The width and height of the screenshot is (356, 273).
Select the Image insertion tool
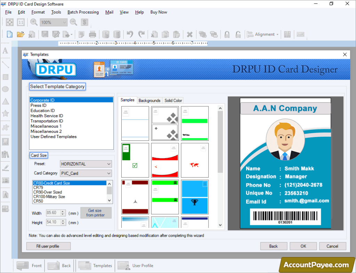(x=5, y=142)
